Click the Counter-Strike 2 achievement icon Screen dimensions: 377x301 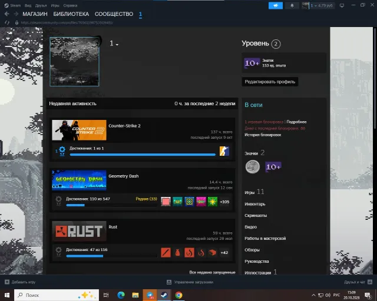pos(224,151)
